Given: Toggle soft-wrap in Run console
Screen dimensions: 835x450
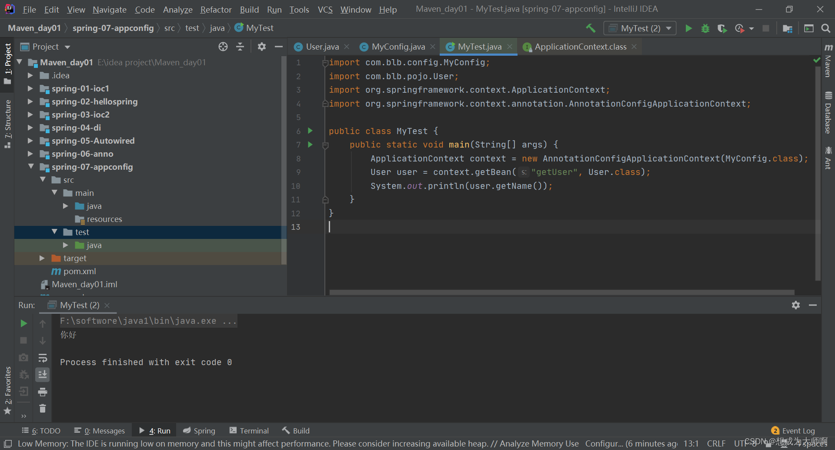Looking at the screenshot, I should (x=43, y=358).
